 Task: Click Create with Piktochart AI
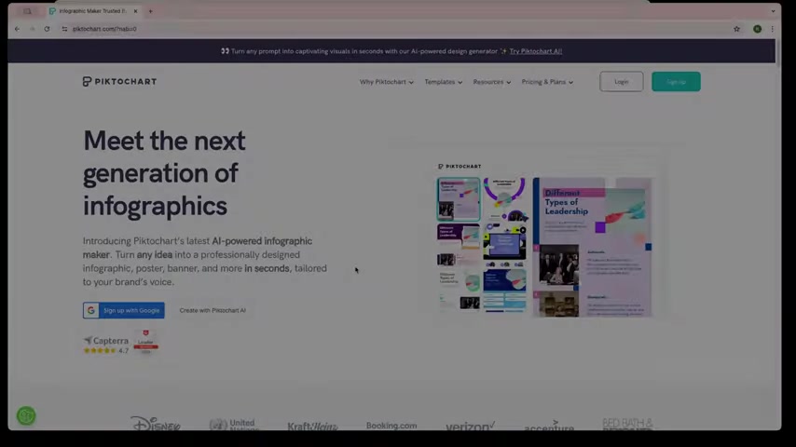coord(213,310)
